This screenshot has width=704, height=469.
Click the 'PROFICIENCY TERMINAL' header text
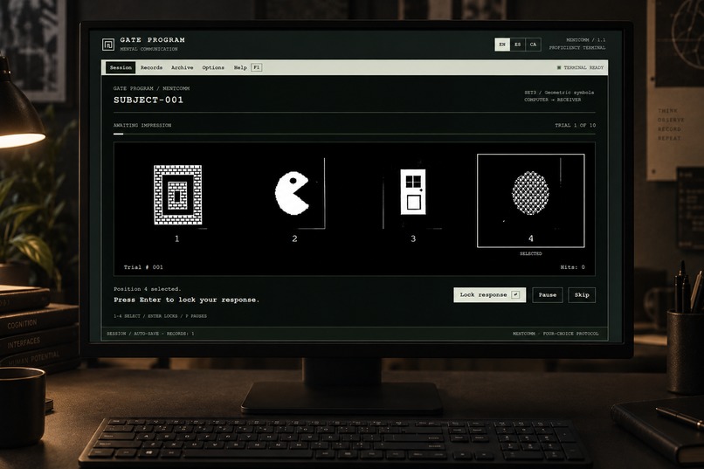click(x=577, y=47)
